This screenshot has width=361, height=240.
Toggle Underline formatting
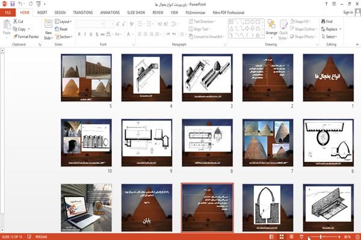(91, 34)
